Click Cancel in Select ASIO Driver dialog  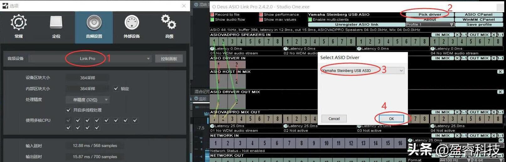click(x=334, y=119)
